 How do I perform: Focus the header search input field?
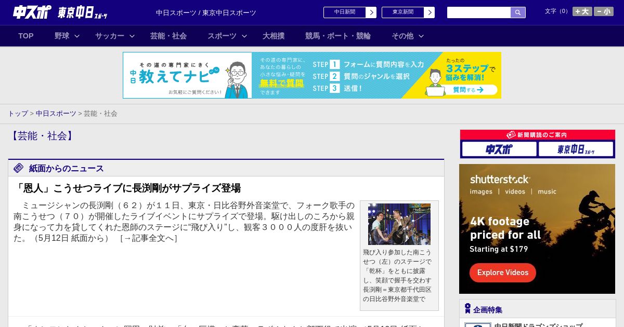click(x=479, y=12)
